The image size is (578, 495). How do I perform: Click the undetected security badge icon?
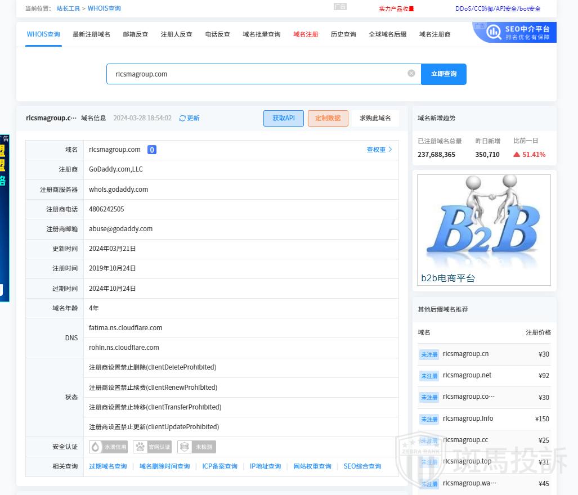pos(184,447)
